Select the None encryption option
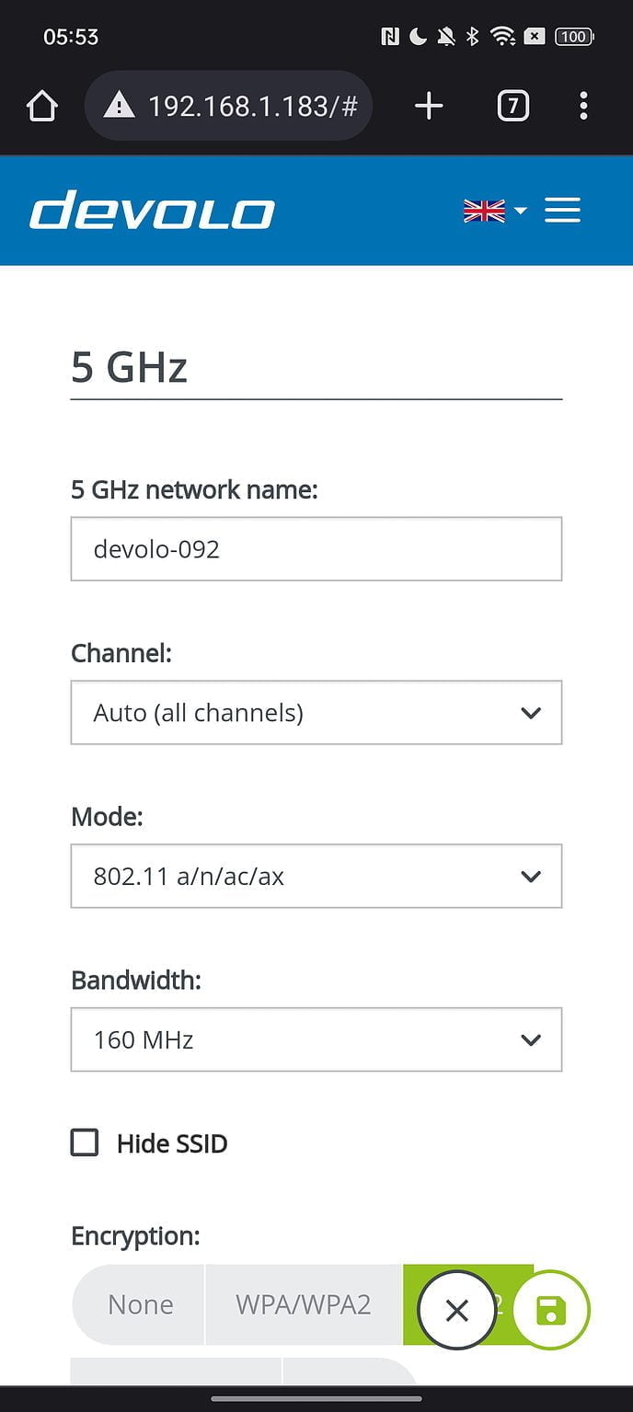Screen dimensions: 633x1412 tap(139, 1303)
